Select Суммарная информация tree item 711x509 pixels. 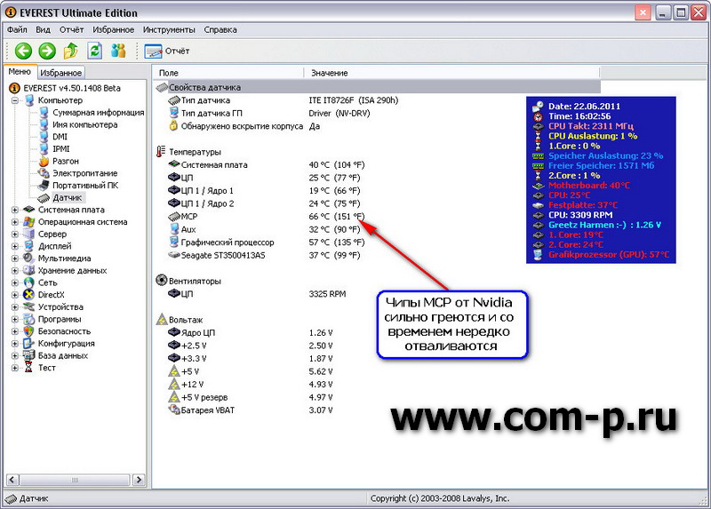[98, 113]
